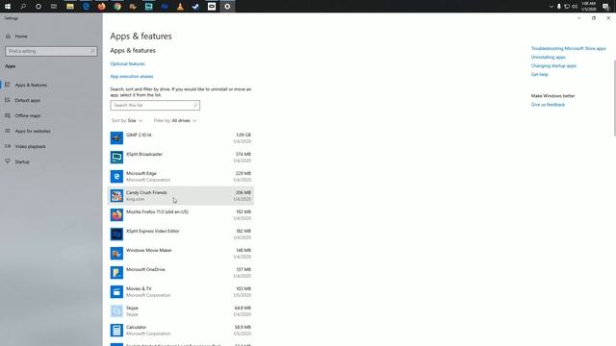
Task: Select Settings gear icon in taskbar
Action: (227, 7)
